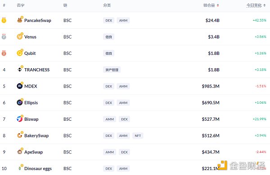Click the BakerySwap donut logo icon
The image size is (270, 175).
click(x=20, y=136)
